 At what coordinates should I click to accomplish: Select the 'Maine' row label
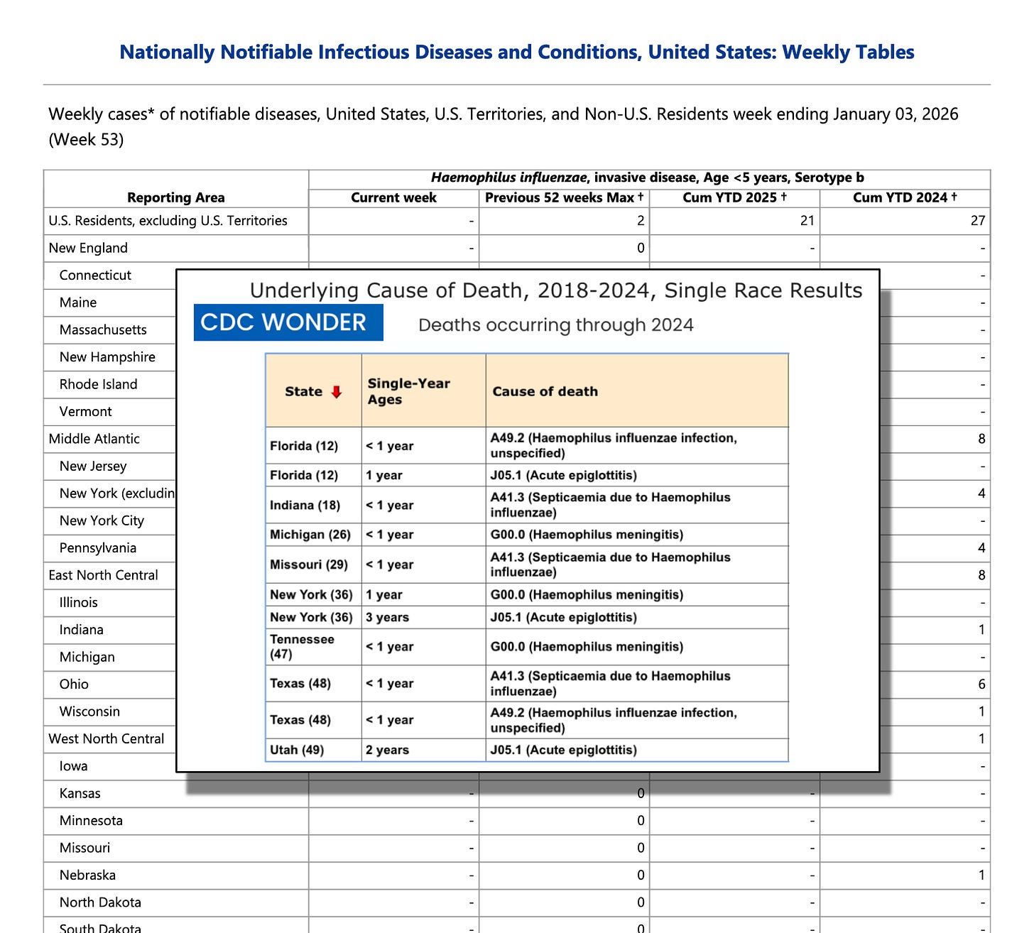point(78,302)
